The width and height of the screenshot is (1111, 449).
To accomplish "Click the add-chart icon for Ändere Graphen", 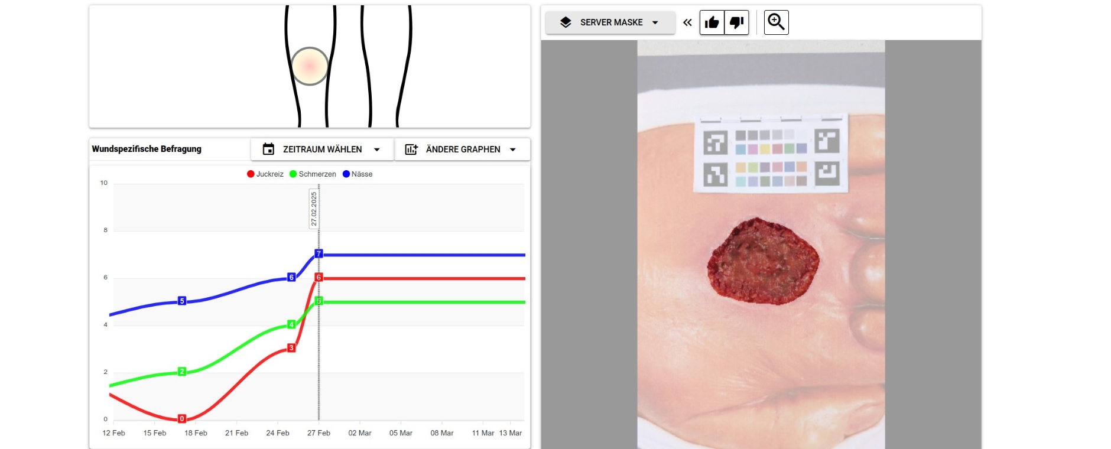I will 411,149.
